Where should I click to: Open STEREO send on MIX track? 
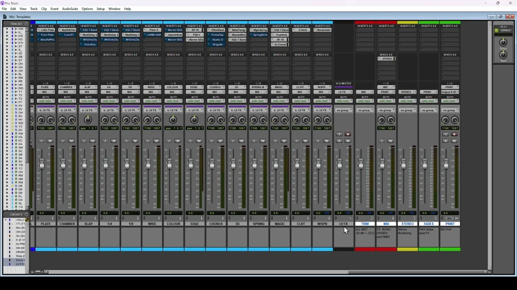(x=386, y=59)
